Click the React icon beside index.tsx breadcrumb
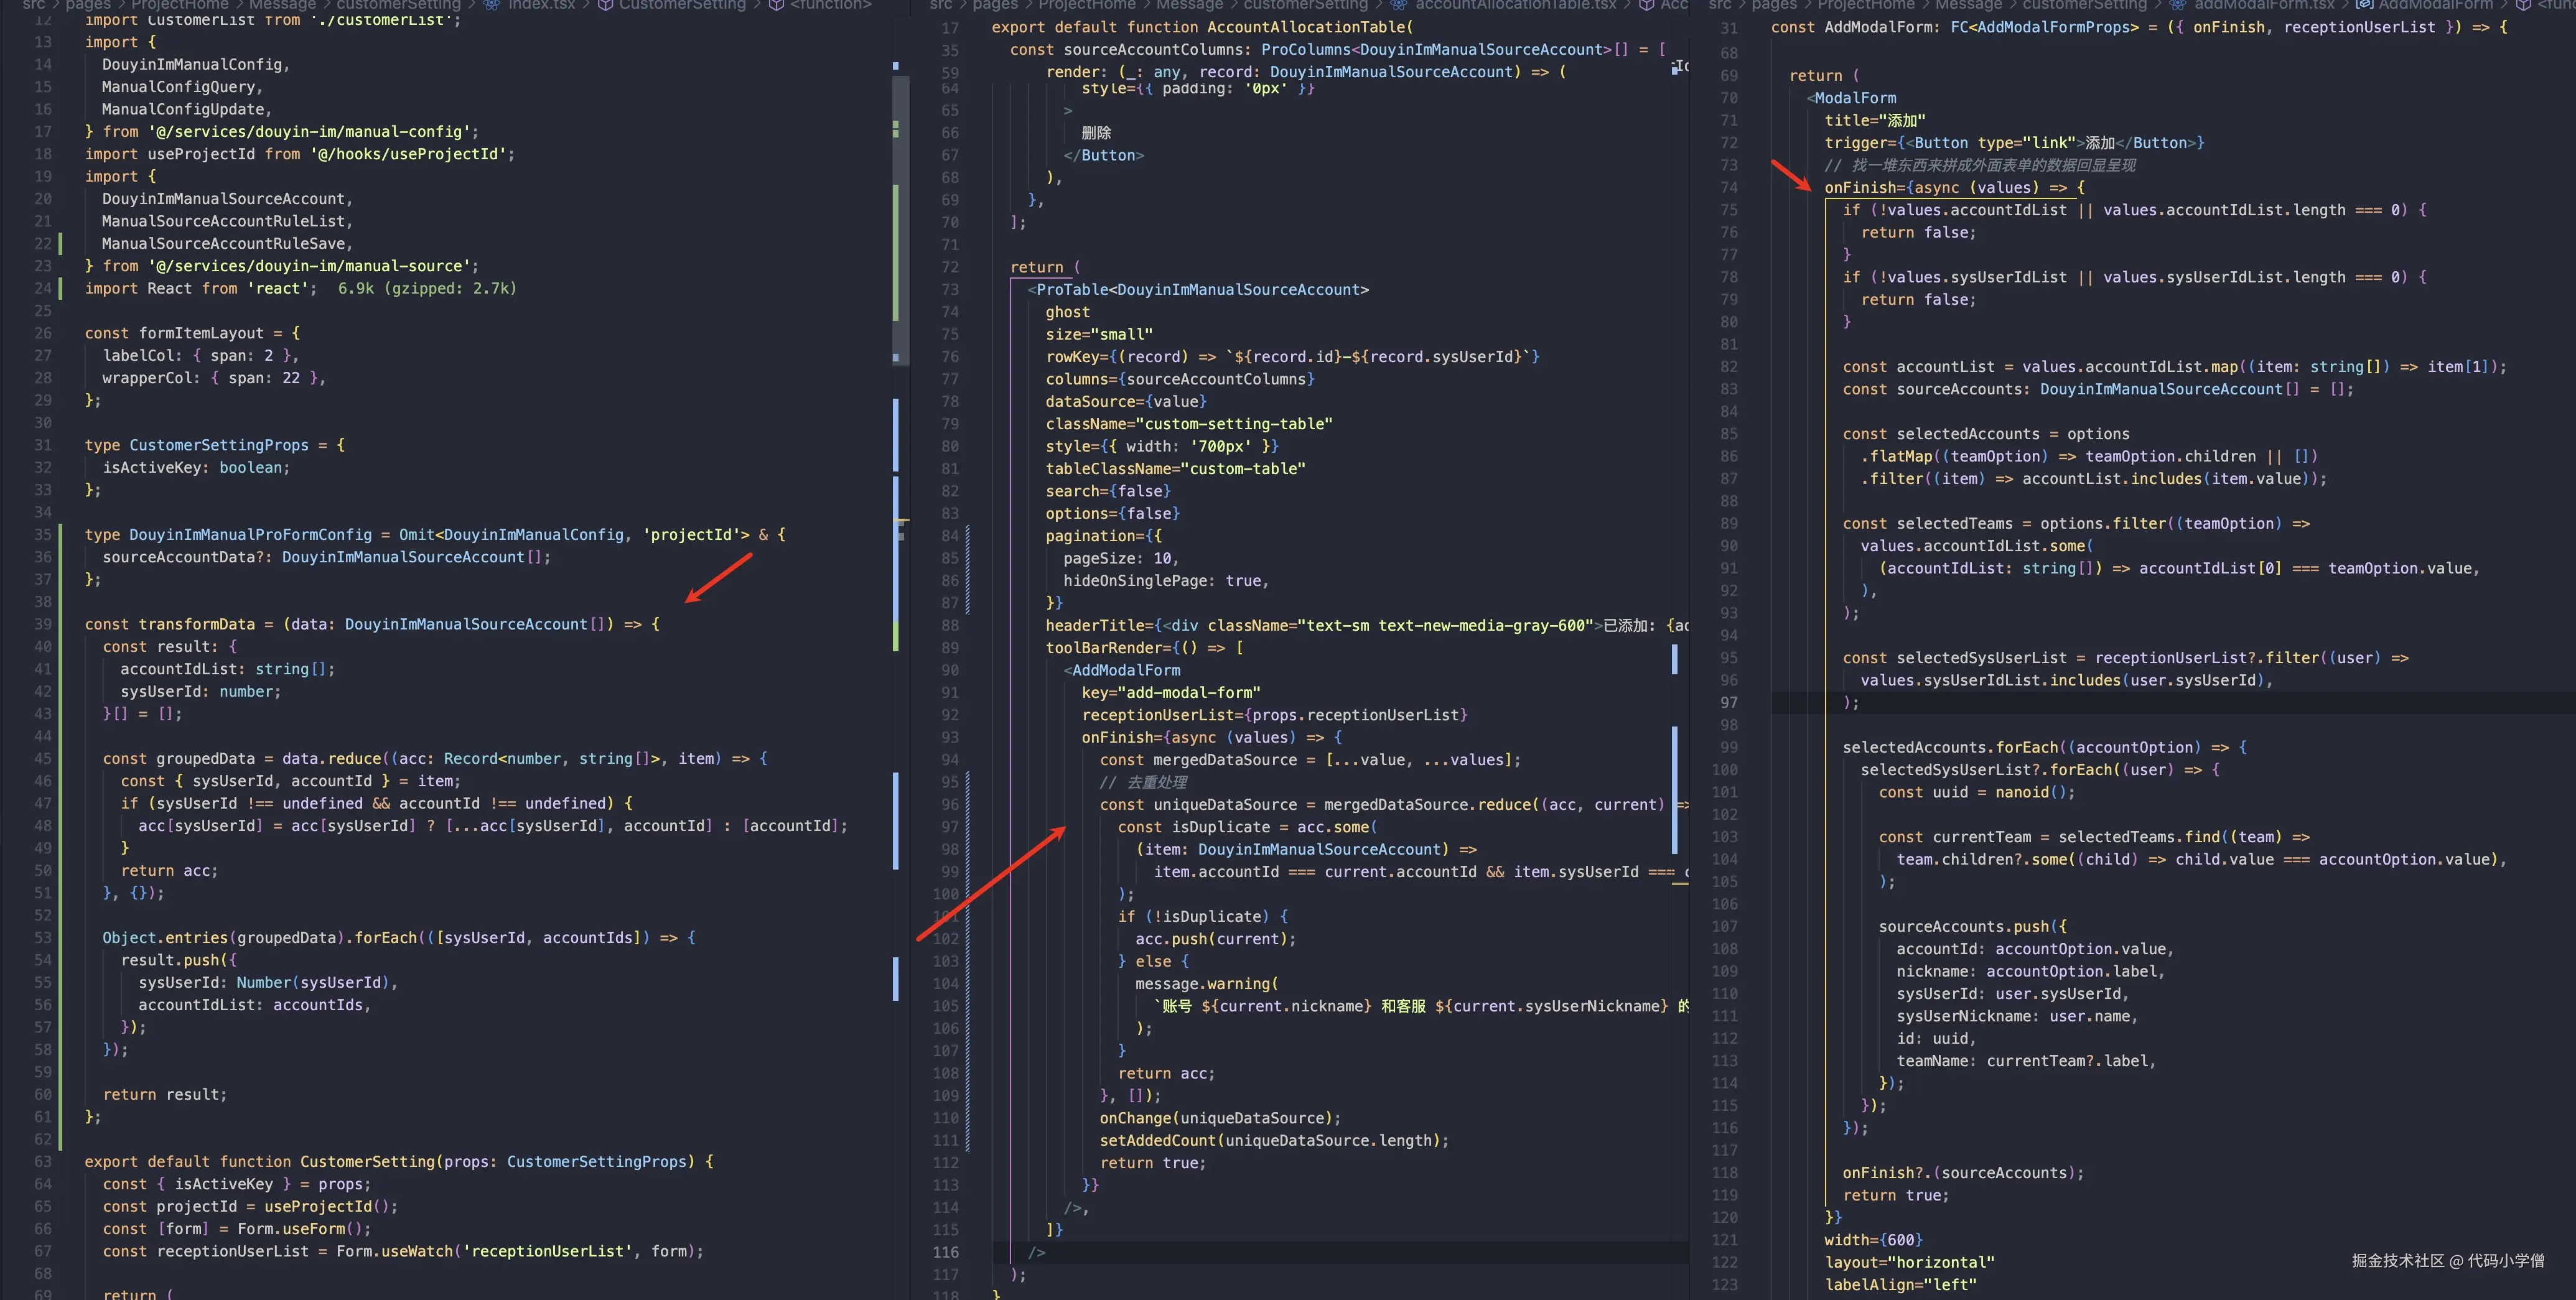This screenshot has height=1300, width=2576. point(491,5)
